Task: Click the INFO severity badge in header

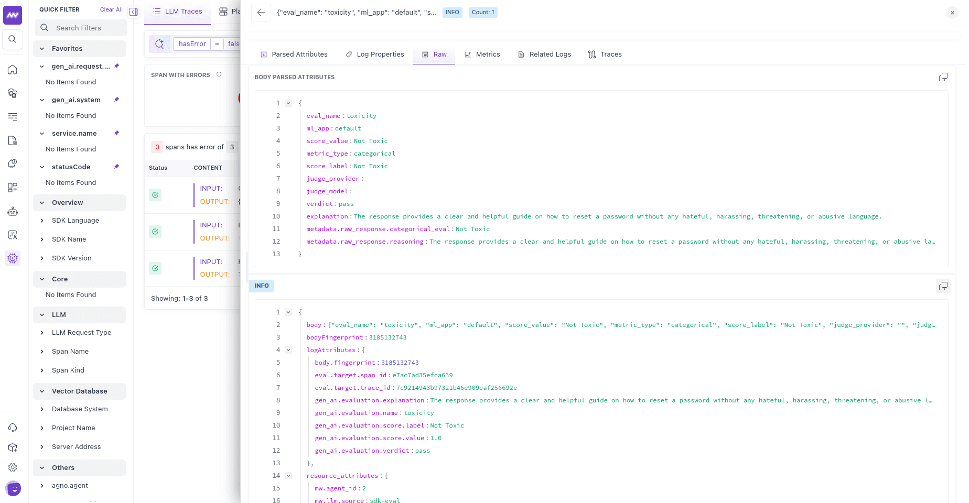Action: point(452,12)
